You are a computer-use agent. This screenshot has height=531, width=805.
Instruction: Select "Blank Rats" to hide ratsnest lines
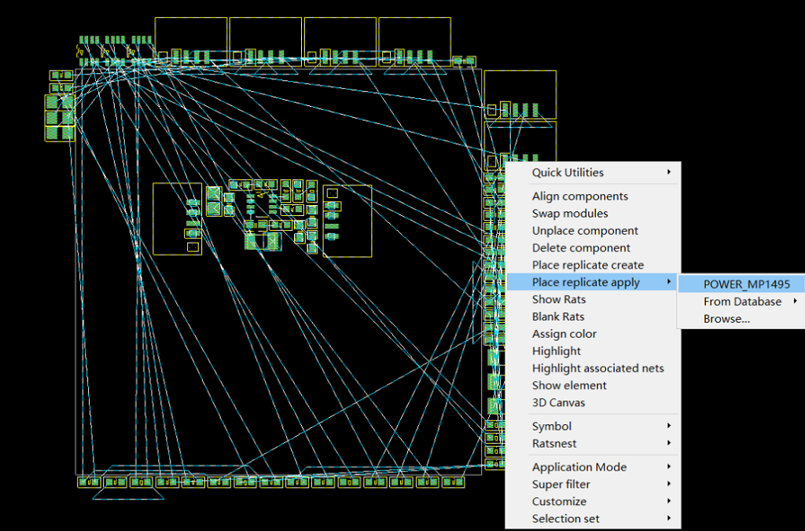click(x=559, y=317)
